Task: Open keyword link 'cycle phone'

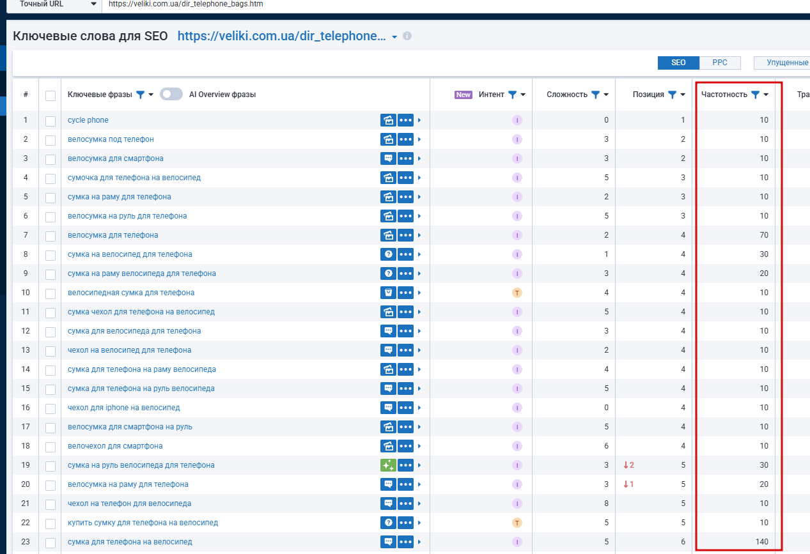Action: tap(88, 120)
